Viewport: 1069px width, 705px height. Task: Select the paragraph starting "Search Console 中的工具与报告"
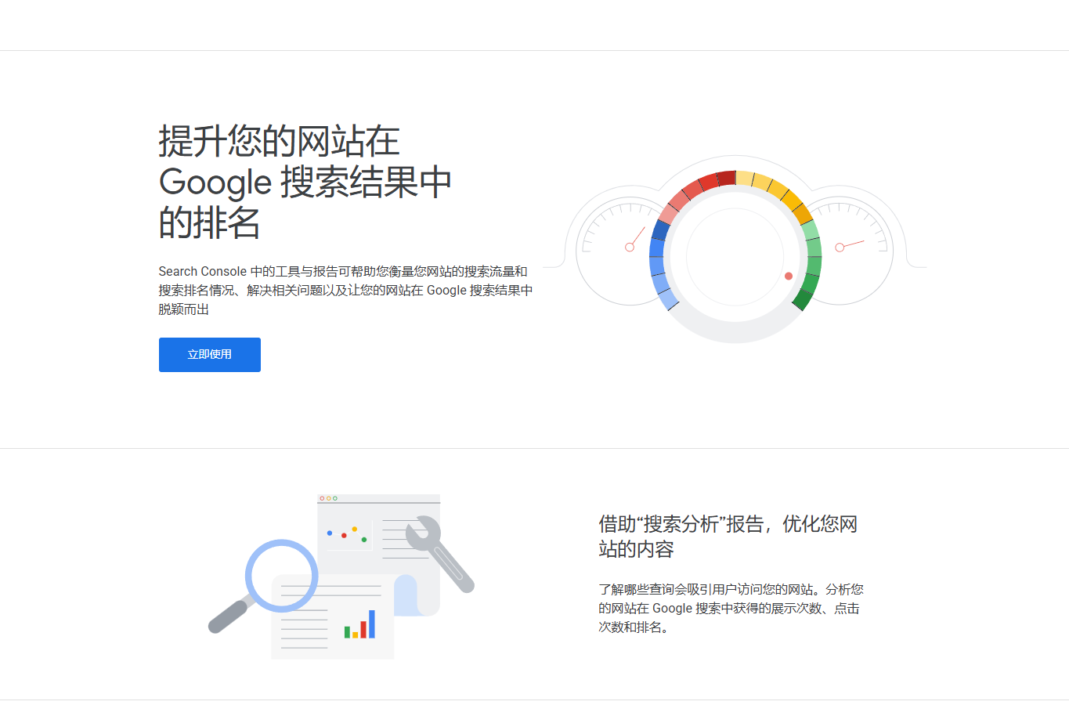345,291
